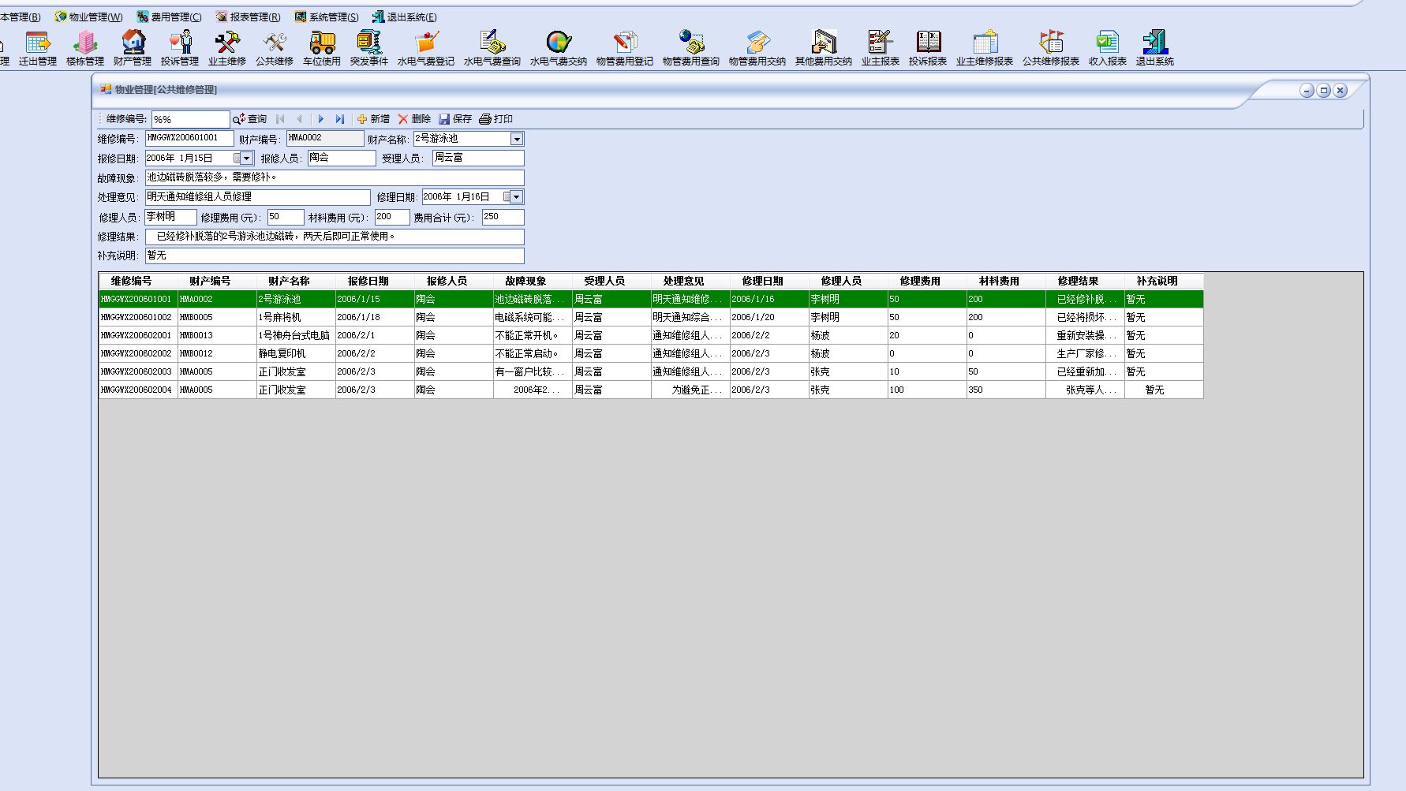Go to next record arrow
The width and height of the screenshot is (1406, 791).
click(x=320, y=119)
